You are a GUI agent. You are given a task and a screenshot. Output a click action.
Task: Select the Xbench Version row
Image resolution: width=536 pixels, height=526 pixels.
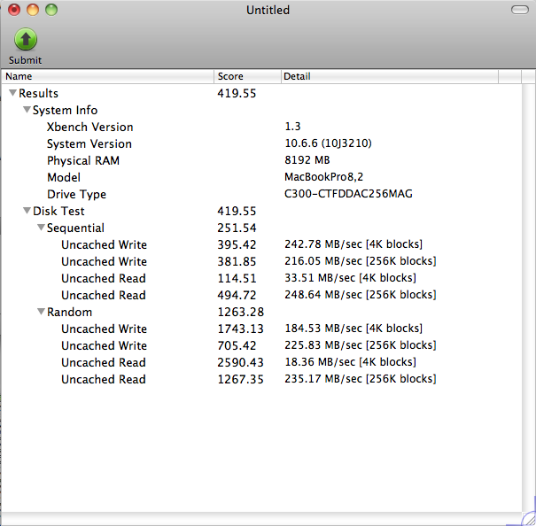tap(262, 127)
